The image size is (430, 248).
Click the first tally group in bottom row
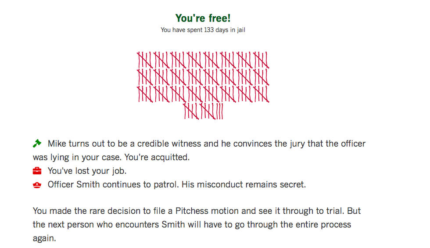pyautogui.click(x=191, y=111)
